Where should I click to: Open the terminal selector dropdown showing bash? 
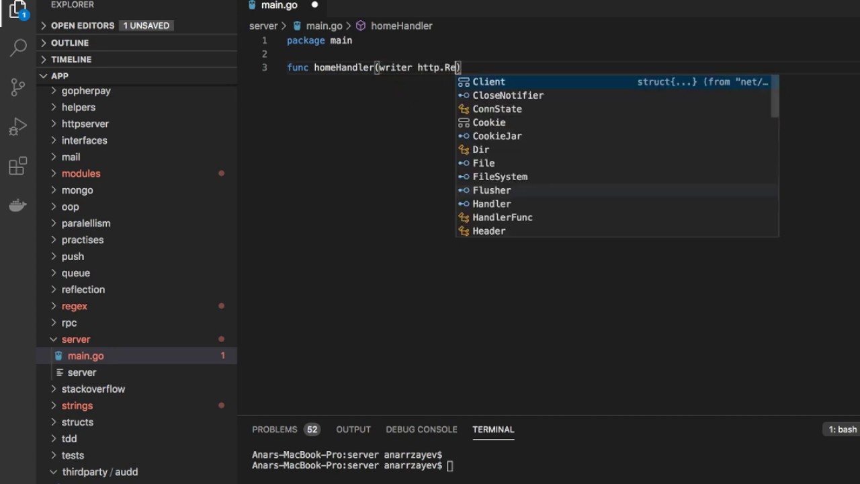point(842,430)
